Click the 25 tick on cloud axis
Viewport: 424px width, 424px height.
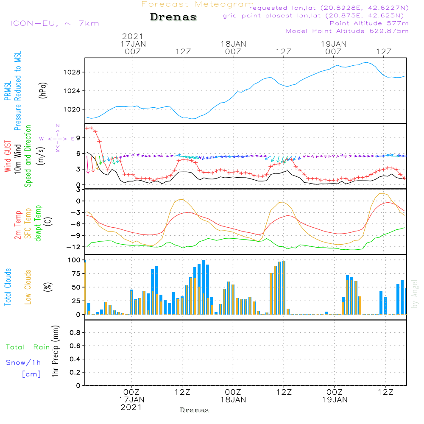(76, 301)
